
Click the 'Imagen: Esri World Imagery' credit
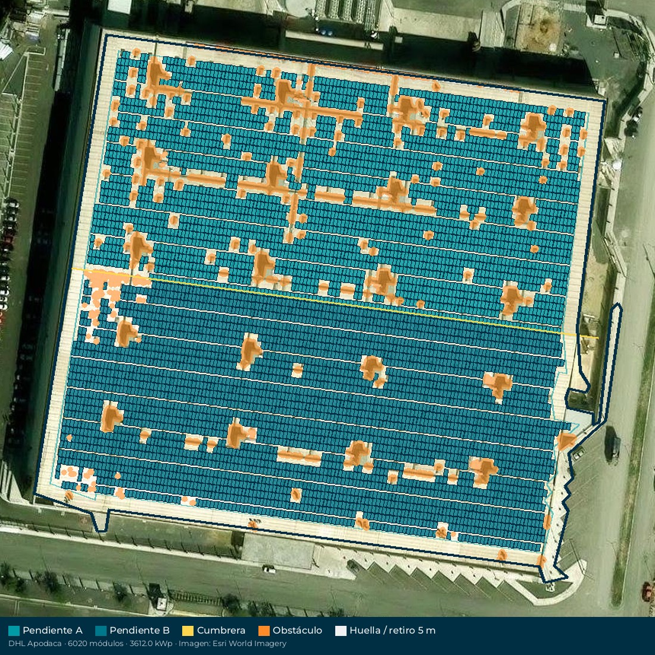coord(232,643)
